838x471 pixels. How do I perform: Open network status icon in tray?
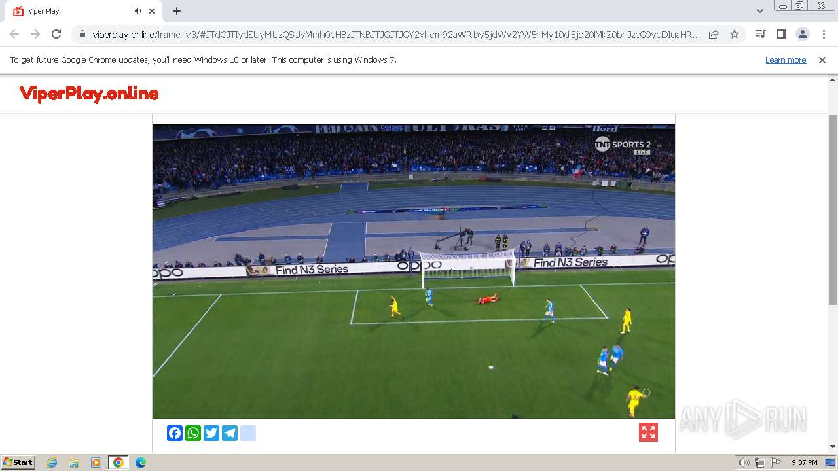tap(759, 462)
